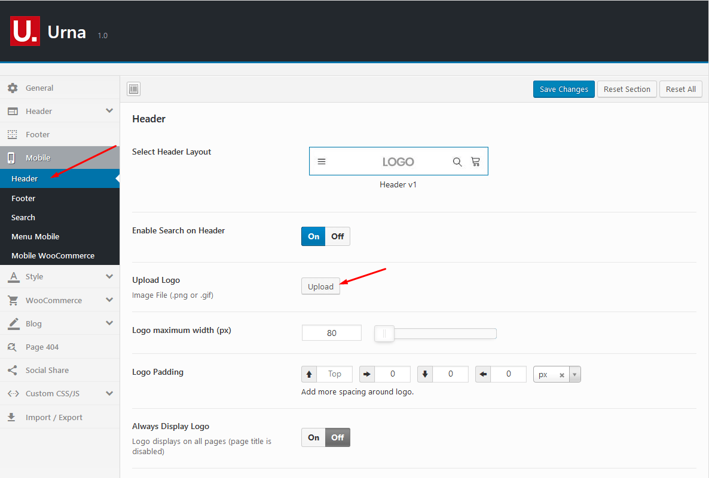Open the Search submenu under Mobile
The image size is (709, 478).
click(x=60, y=217)
